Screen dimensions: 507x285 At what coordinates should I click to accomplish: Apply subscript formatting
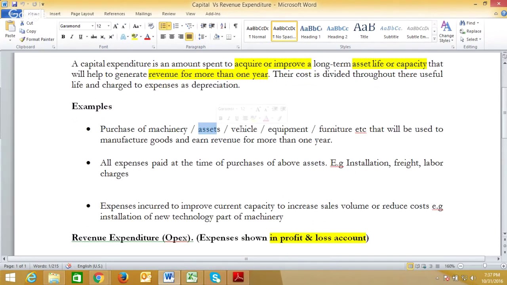coord(103,37)
